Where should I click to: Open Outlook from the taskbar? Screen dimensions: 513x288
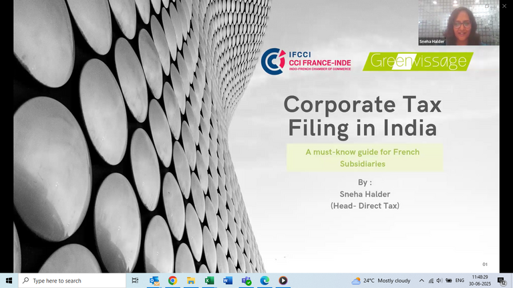click(x=154, y=281)
